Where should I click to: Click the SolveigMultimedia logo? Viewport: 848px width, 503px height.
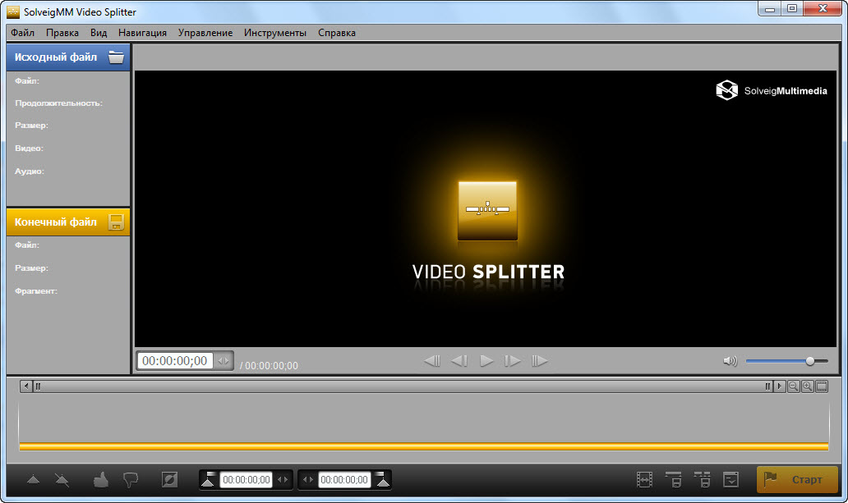pos(772,90)
